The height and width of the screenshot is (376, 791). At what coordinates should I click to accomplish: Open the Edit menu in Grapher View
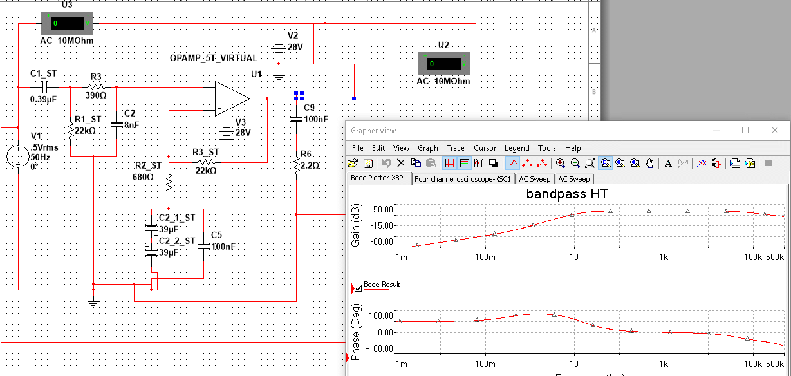379,148
